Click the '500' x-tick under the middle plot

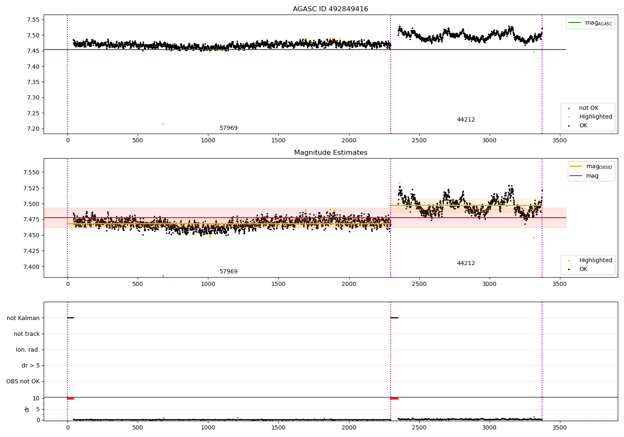coord(138,284)
